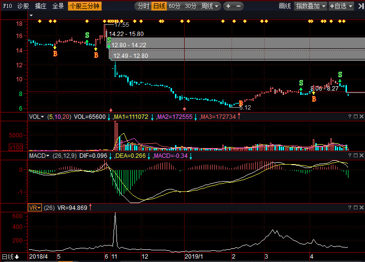This screenshot has width=365, height=262.
Task: Close the VR indicator panel
Action: point(361,207)
